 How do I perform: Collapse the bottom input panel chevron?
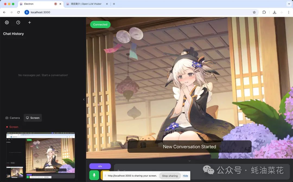pyautogui.click(x=189, y=161)
